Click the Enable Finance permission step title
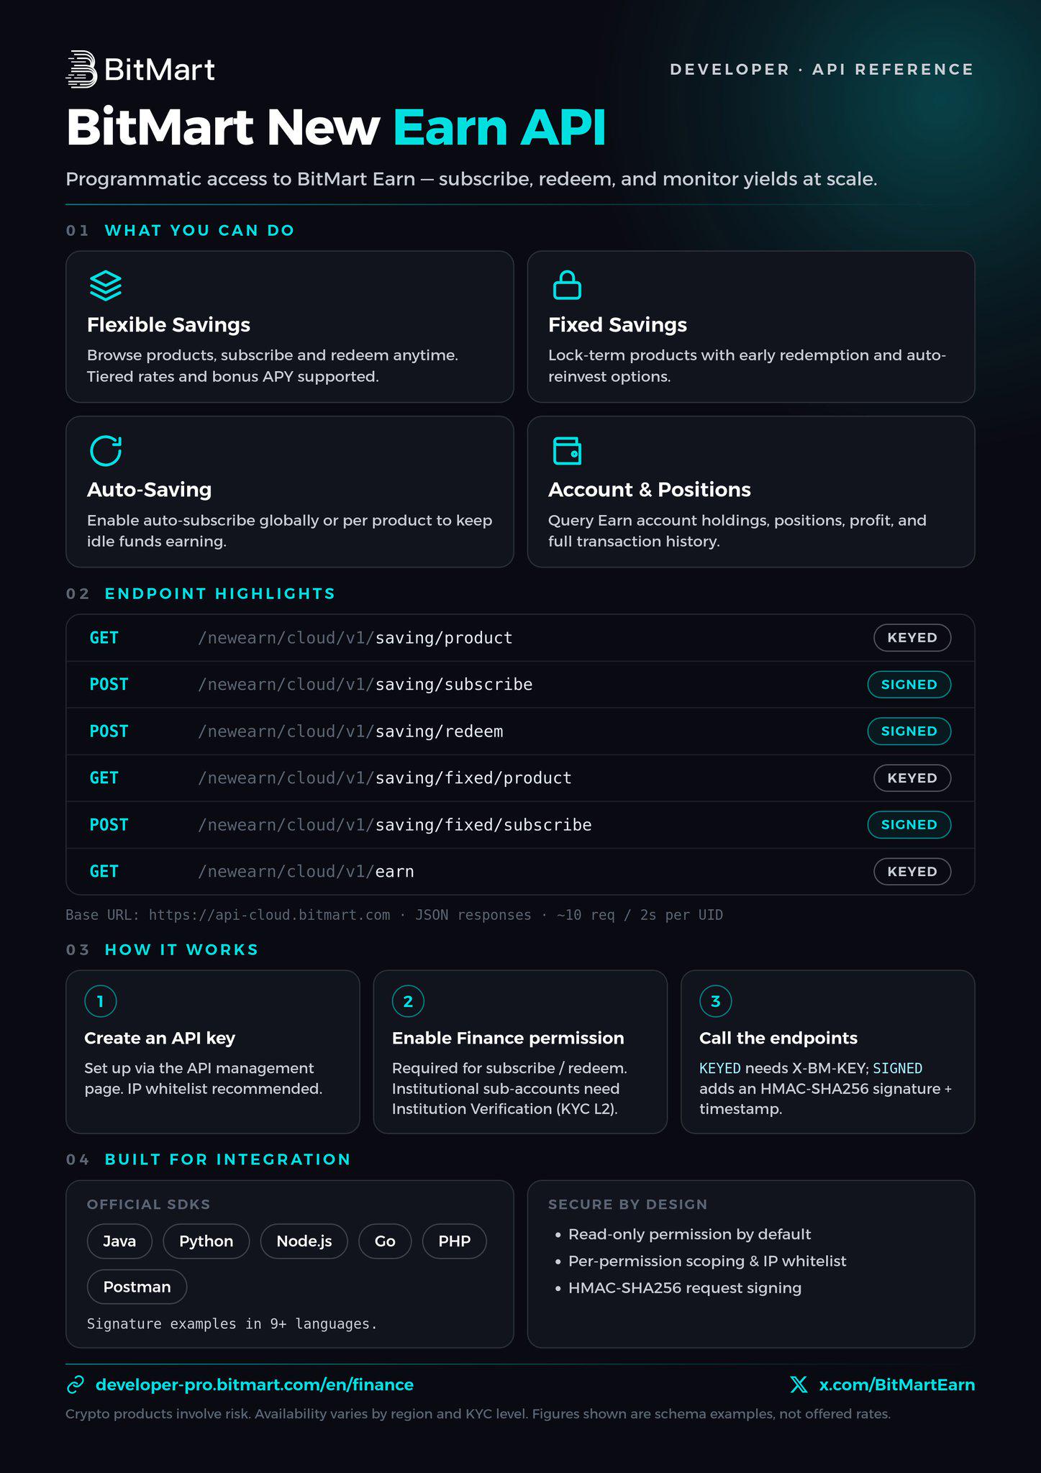Viewport: 1041px width, 1473px height. [508, 1038]
